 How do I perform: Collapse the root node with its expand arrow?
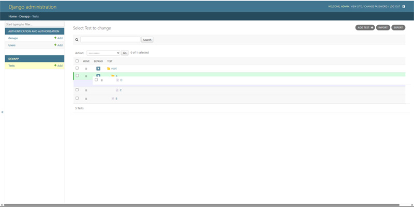[x=98, y=69]
